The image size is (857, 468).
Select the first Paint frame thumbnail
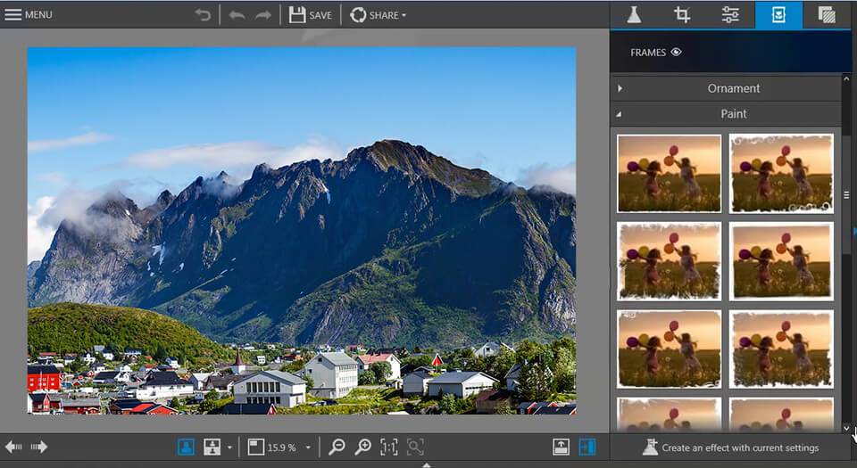coord(669,174)
